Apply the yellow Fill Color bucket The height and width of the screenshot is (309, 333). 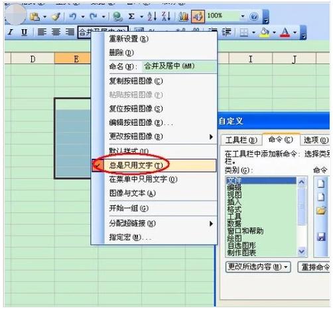pyautogui.click(x=264, y=32)
